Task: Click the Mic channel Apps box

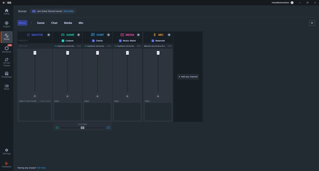Action: pos(158,111)
